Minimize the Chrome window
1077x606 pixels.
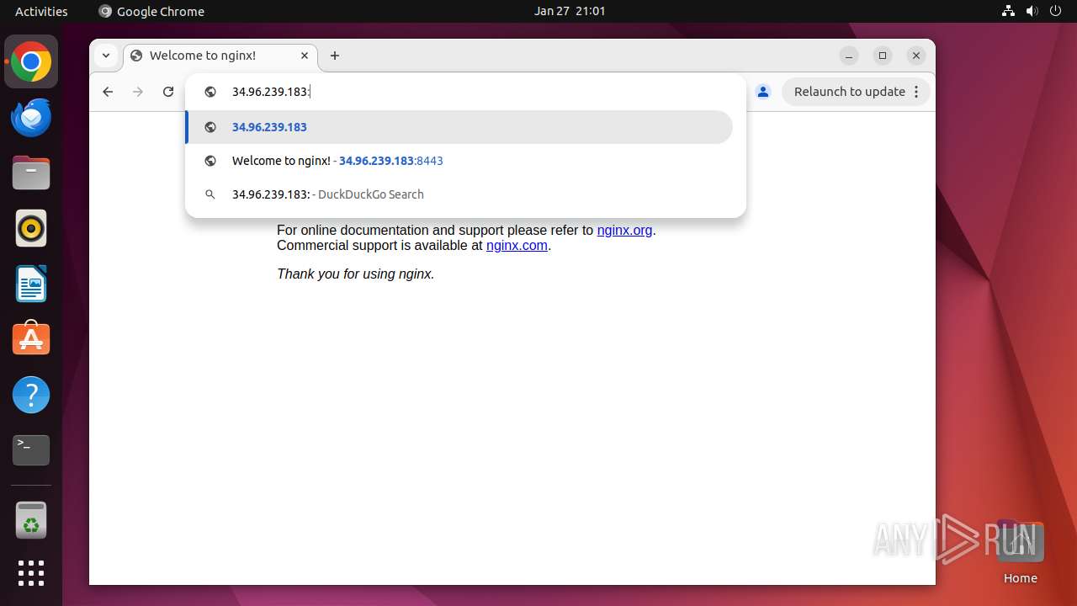click(x=849, y=56)
